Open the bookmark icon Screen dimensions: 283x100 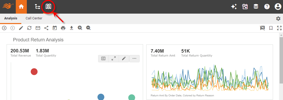[271, 28]
